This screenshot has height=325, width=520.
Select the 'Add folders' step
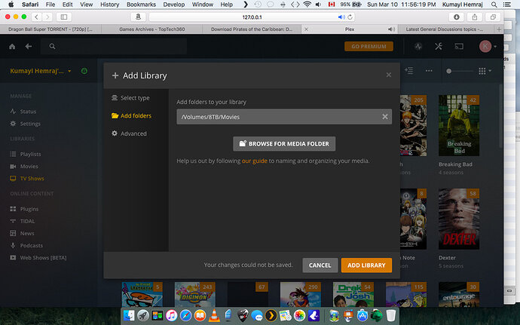(131, 116)
